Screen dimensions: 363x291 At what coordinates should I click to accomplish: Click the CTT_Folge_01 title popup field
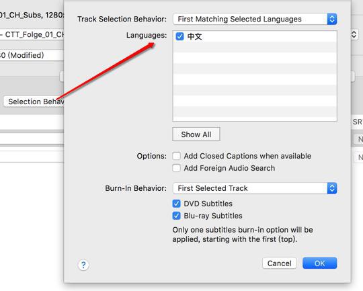pyautogui.click(x=32, y=35)
